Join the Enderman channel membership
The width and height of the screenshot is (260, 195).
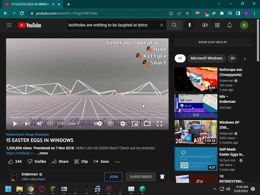coord(113,177)
